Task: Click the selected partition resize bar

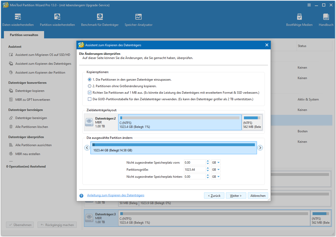Action: coord(173,147)
